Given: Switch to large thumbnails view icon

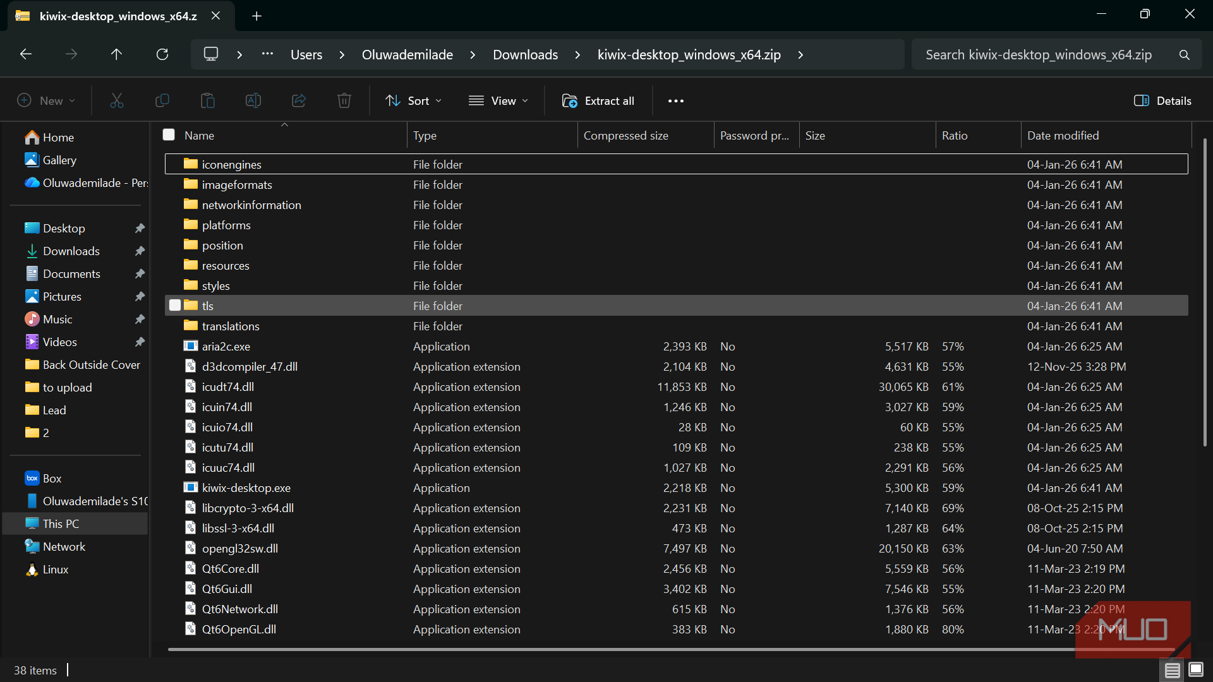Looking at the screenshot, I should 1196,670.
